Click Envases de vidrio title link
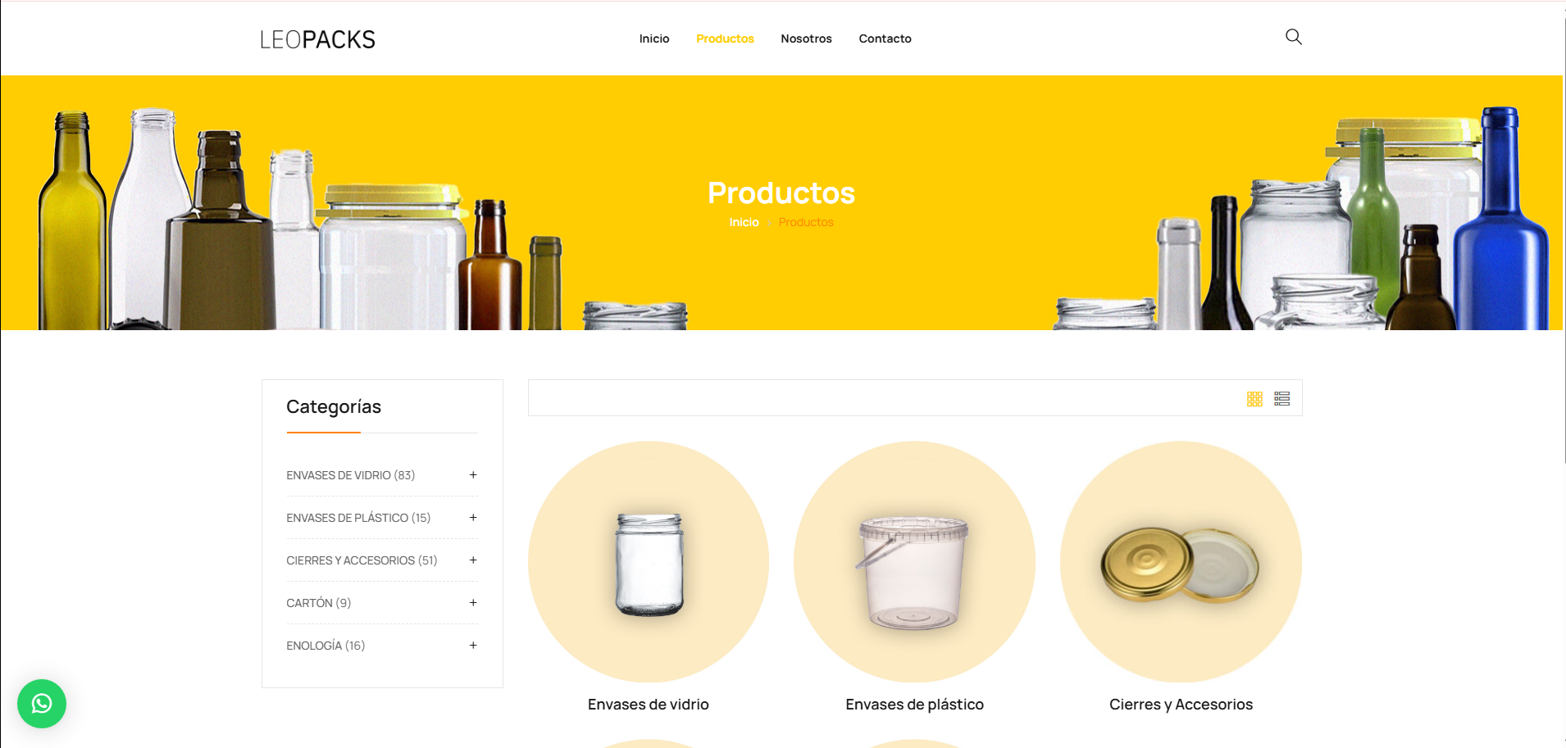This screenshot has height=748, width=1566. pyautogui.click(x=649, y=705)
